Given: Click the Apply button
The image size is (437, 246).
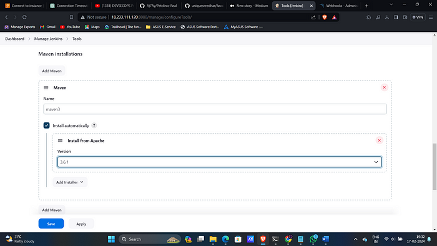Looking at the screenshot, I should point(81,224).
